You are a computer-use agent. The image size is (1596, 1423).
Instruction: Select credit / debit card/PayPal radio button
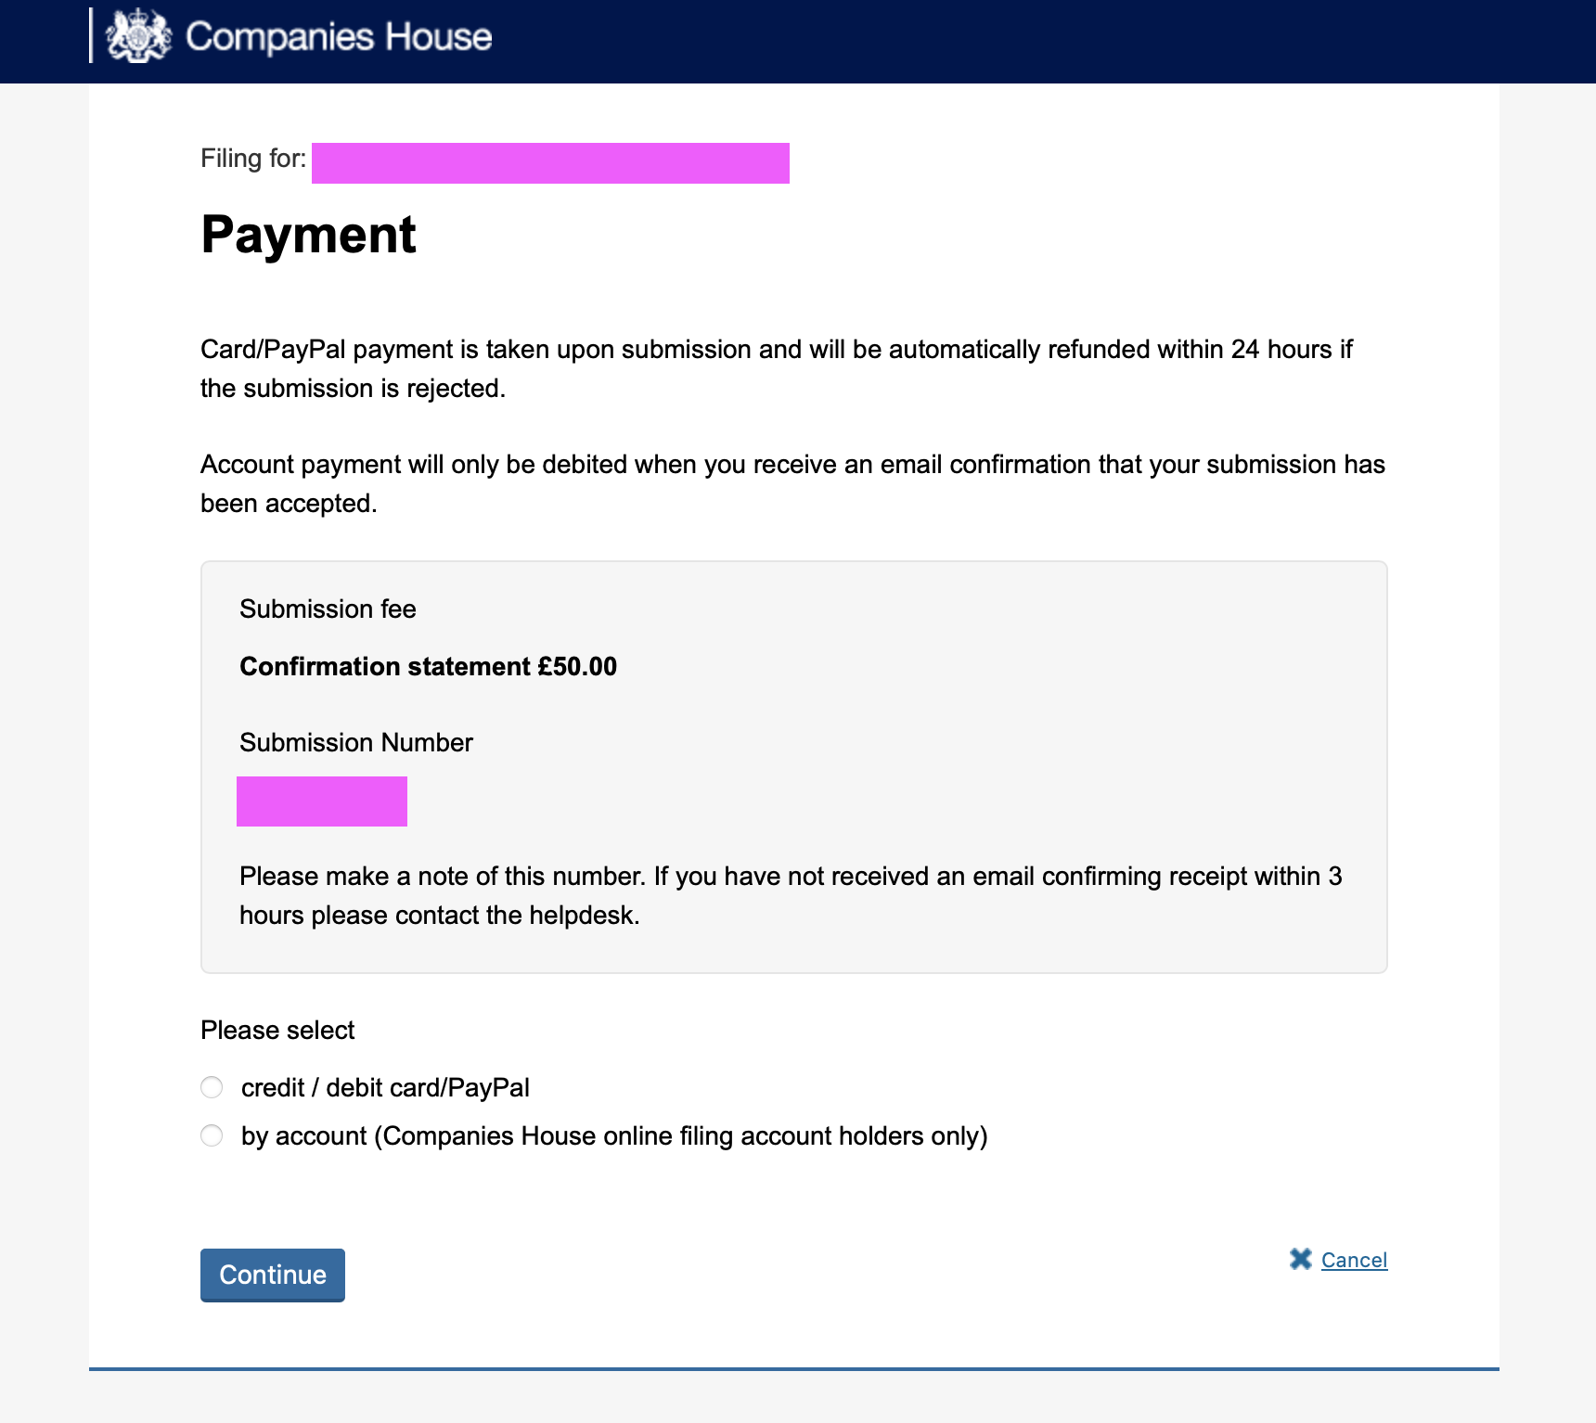[x=212, y=1087]
